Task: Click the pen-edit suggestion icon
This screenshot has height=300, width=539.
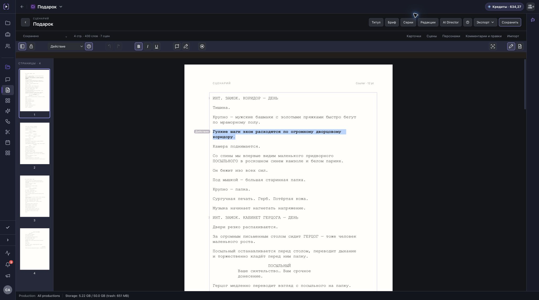Action: [x=186, y=46]
